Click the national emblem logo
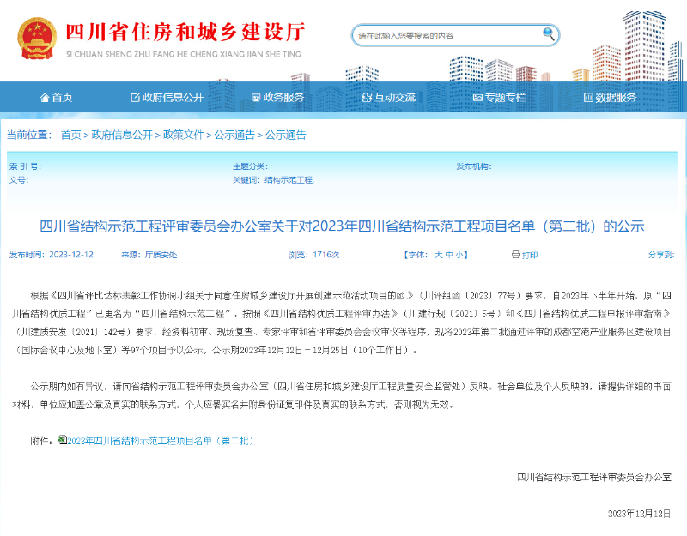Screen dimensions: 687x536 [37, 35]
